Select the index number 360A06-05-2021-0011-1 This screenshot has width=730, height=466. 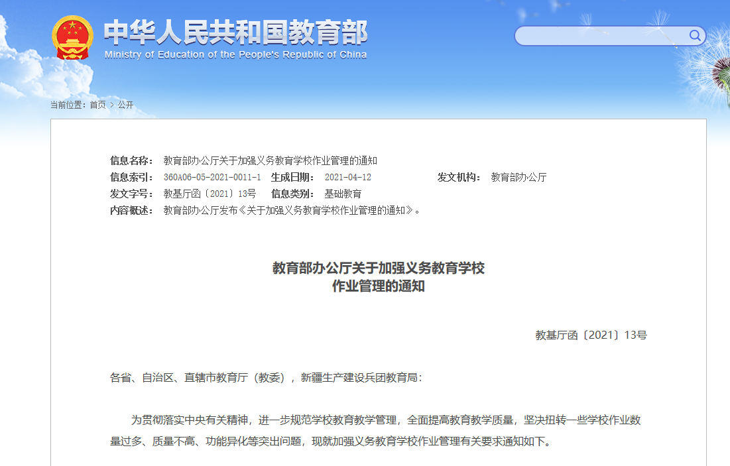click(x=212, y=178)
